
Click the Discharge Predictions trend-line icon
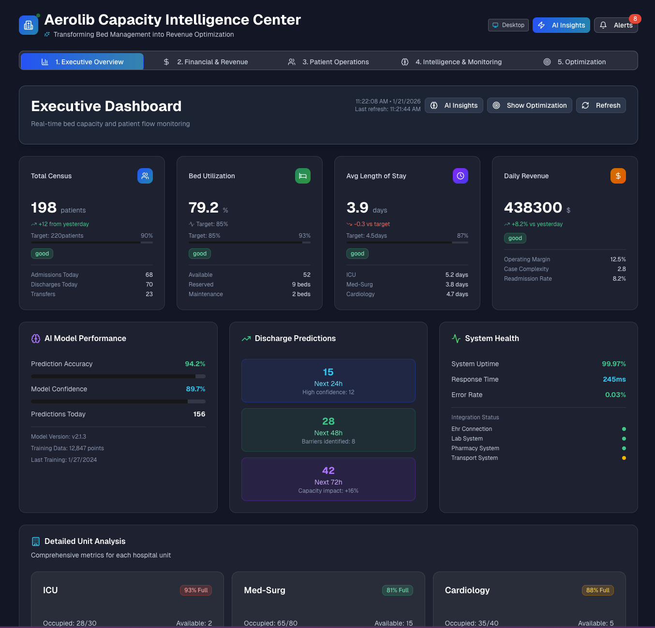point(246,338)
